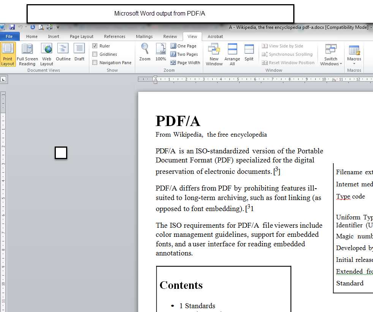Image resolution: width=373 pixels, height=312 pixels.
Task: Set zoom to Page Width
Action: (x=185, y=63)
